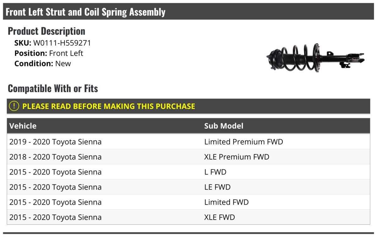
Task: Click the Condition: New line
Action: (x=43, y=63)
